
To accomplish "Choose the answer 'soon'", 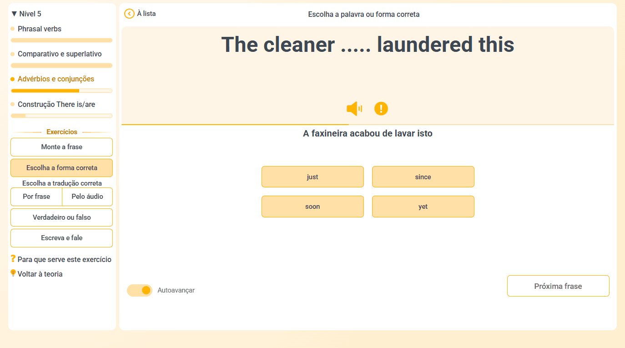I will tap(312, 207).
